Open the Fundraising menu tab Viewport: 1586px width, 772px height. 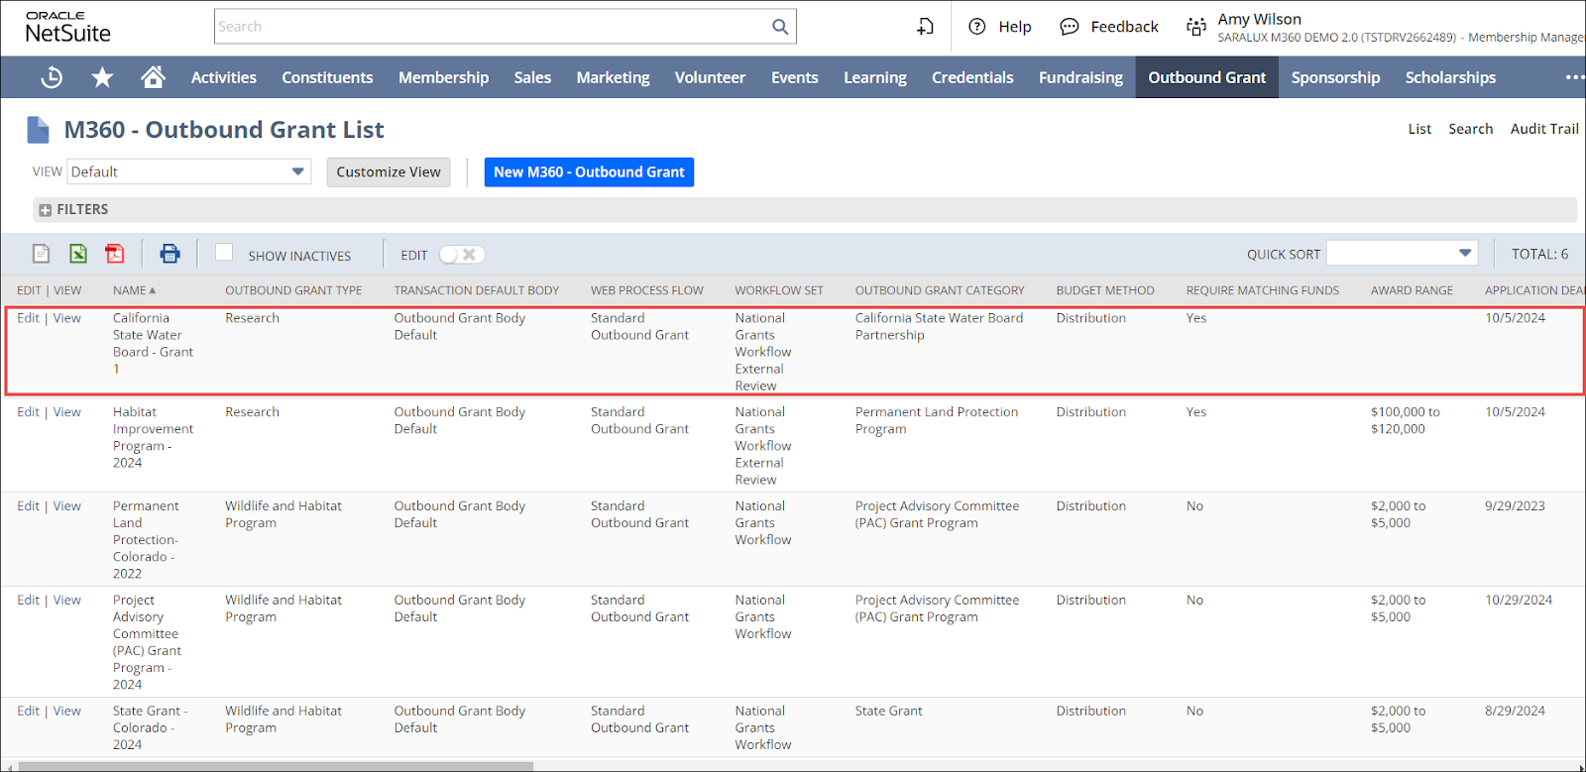1080,77
